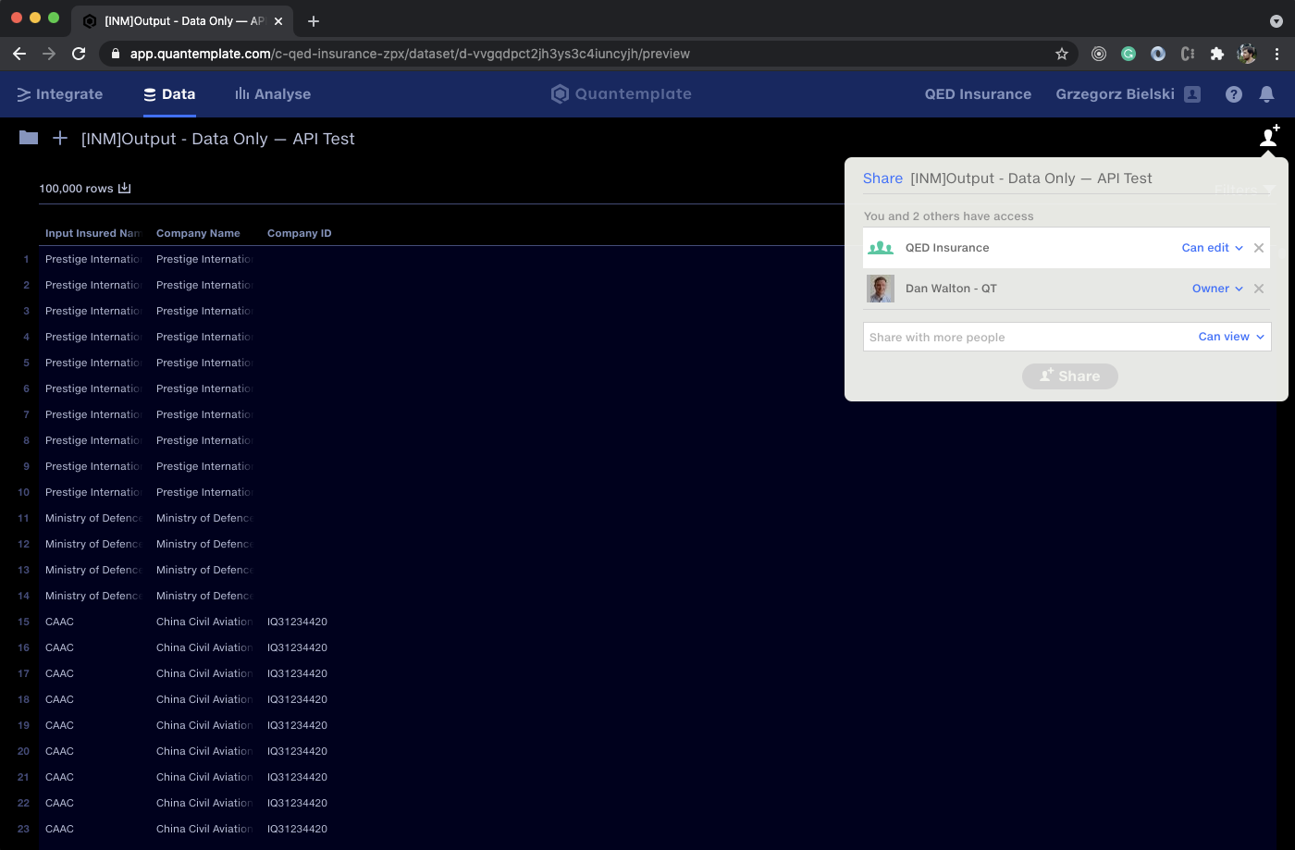The image size is (1295, 850).
Task: Click the Share heading in the popup
Action: tap(882, 179)
